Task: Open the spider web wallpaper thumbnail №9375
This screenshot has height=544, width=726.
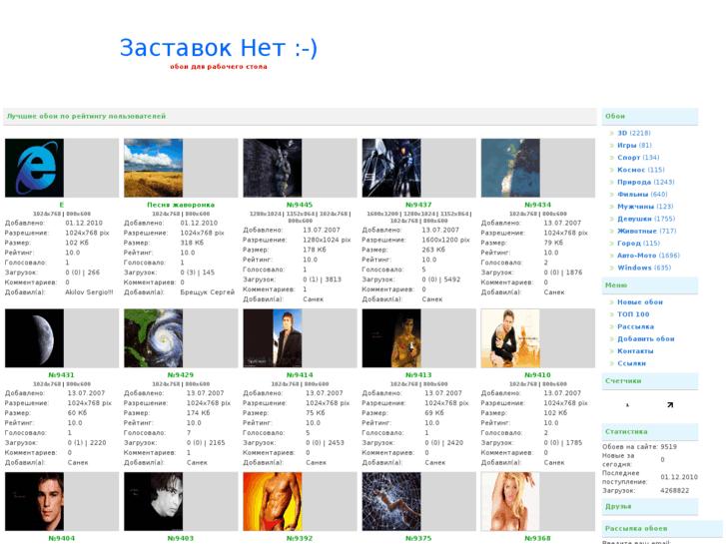Action: [x=391, y=501]
